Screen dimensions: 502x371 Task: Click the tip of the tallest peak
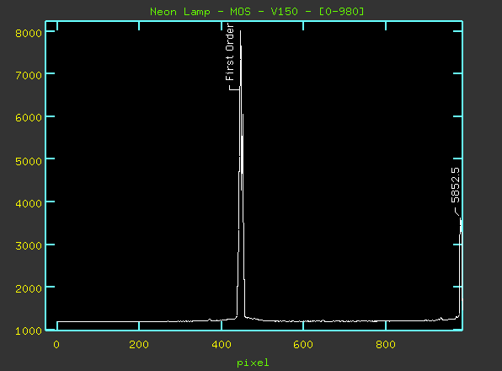(240, 31)
